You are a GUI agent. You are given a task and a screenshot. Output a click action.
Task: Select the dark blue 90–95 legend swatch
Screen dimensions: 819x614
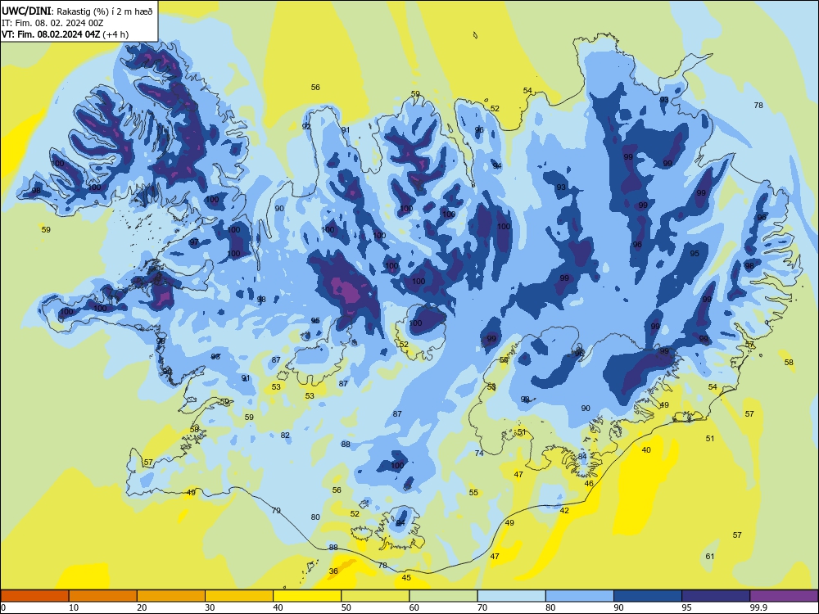648,596
